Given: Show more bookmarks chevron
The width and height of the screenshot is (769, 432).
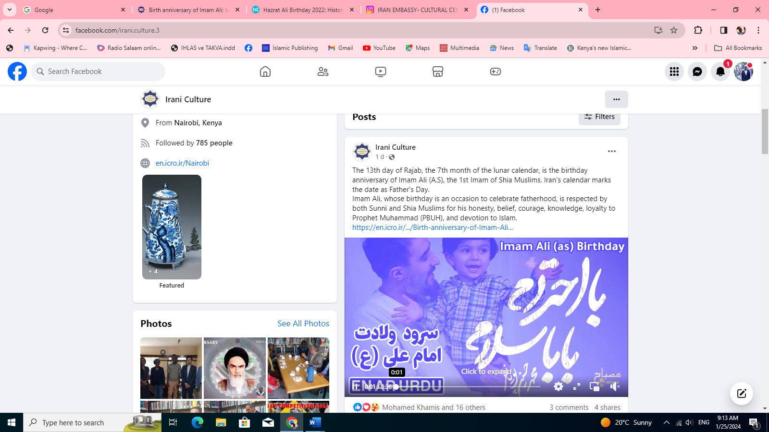Looking at the screenshot, I should coord(695,48).
